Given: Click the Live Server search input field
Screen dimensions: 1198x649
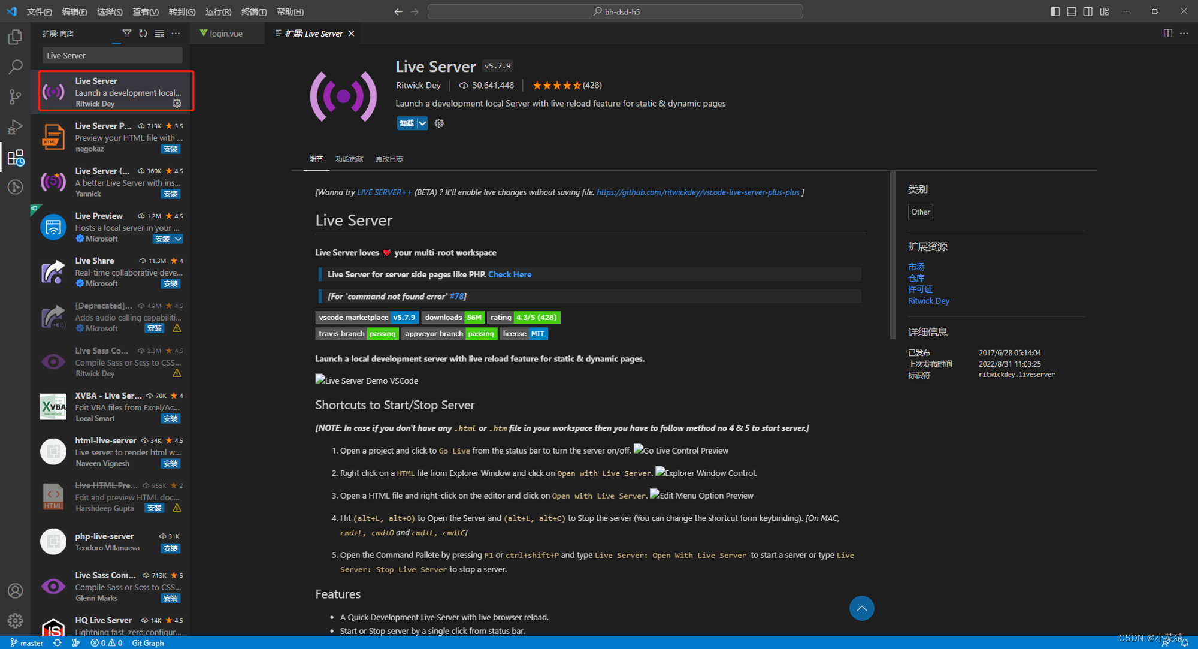Looking at the screenshot, I should [x=112, y=56].
